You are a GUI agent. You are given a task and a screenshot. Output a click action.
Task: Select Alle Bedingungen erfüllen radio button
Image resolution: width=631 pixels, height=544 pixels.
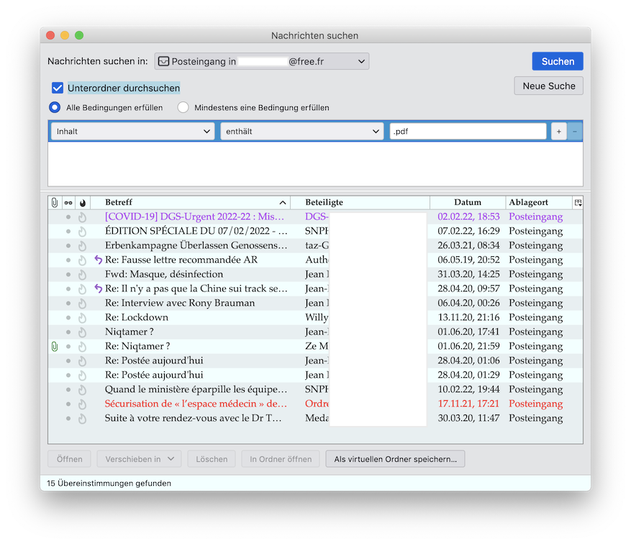[55, 107]
